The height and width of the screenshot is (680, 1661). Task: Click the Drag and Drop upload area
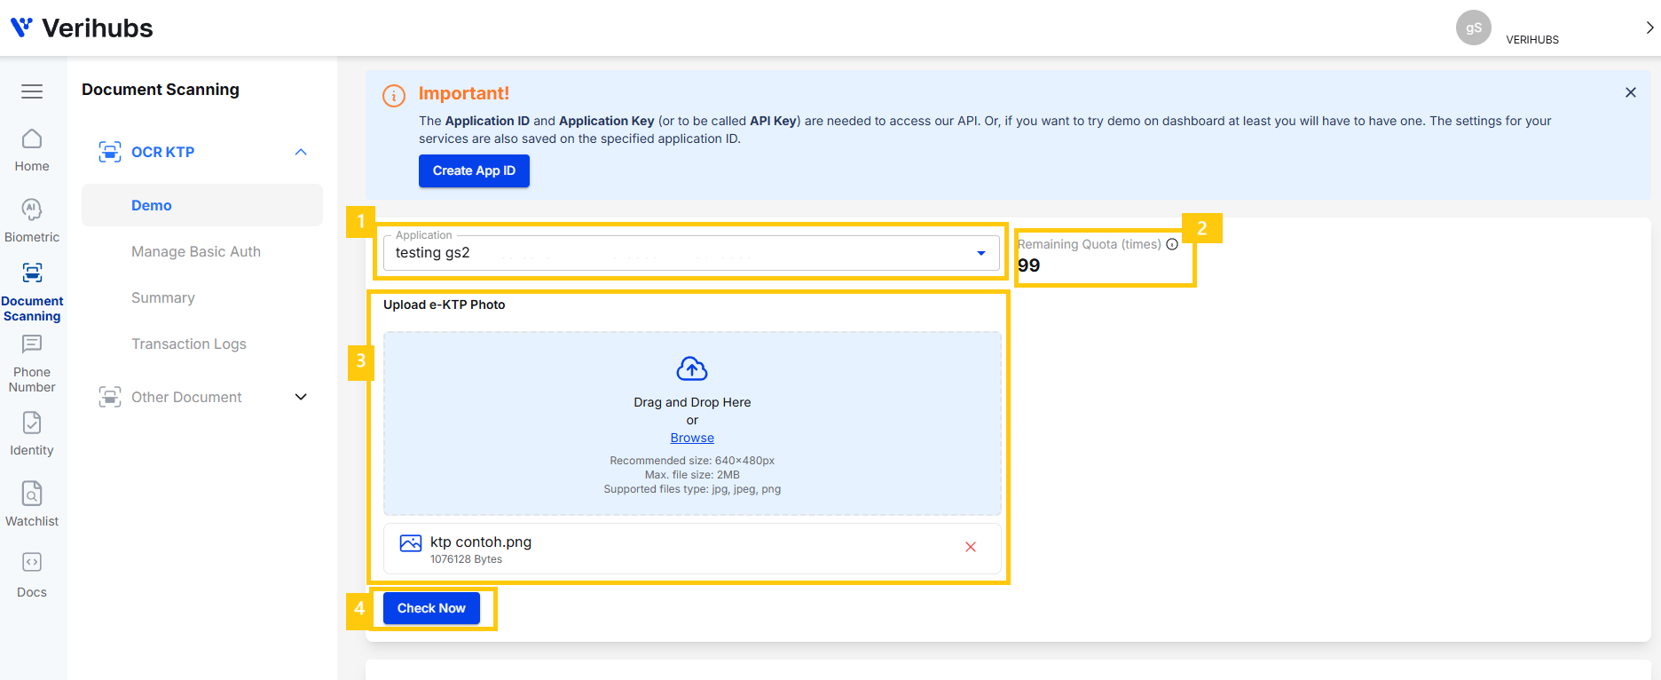pos(692,423)
